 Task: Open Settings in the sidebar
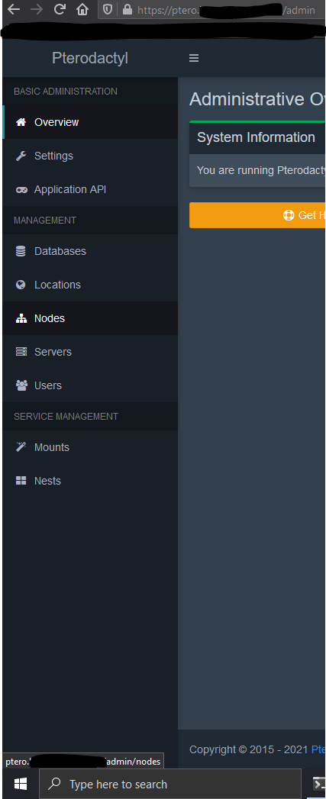pos(90,156)
